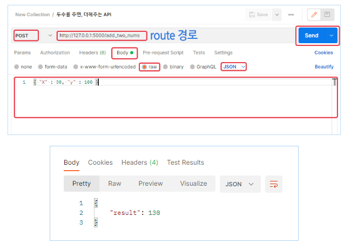This screenshot has height=250, width=344.
Task: Select the none body type radio
Action: (x=16, y=66)
